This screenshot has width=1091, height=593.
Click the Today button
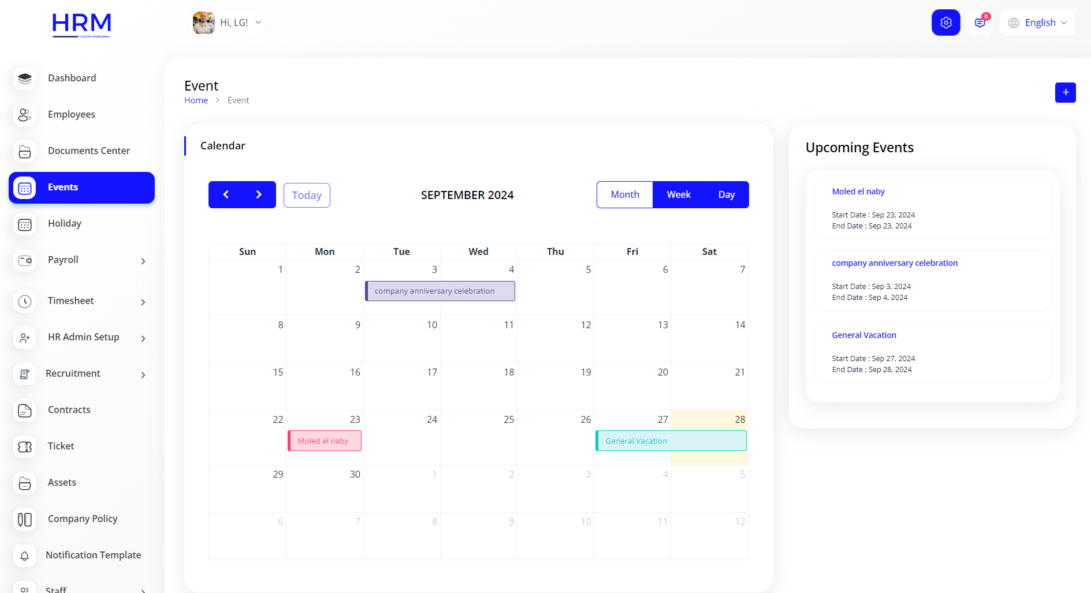tap(307, 196)
